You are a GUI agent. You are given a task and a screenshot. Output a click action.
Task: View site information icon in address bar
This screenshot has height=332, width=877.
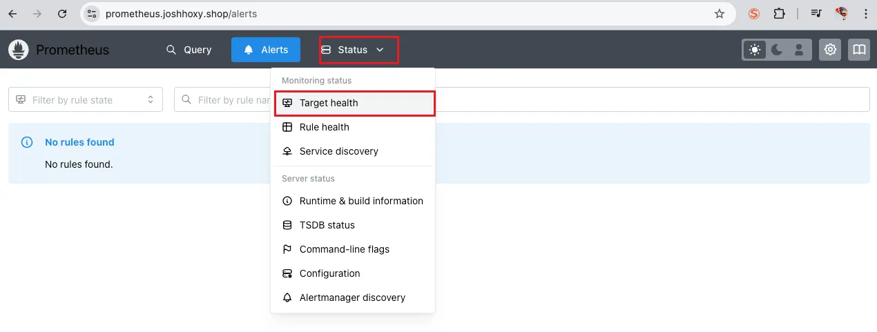tap(92, 14)
